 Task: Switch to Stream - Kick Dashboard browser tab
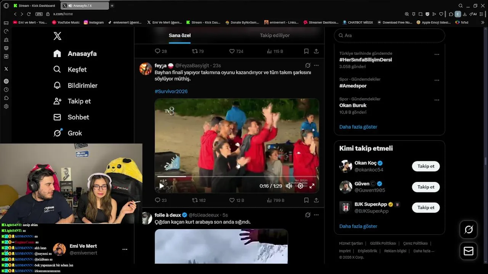coord(36,6)
